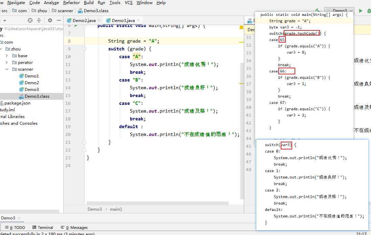Click the gutter run arrow beside main method
This screenshot has height=235, width=371.
tap(76, 26)
